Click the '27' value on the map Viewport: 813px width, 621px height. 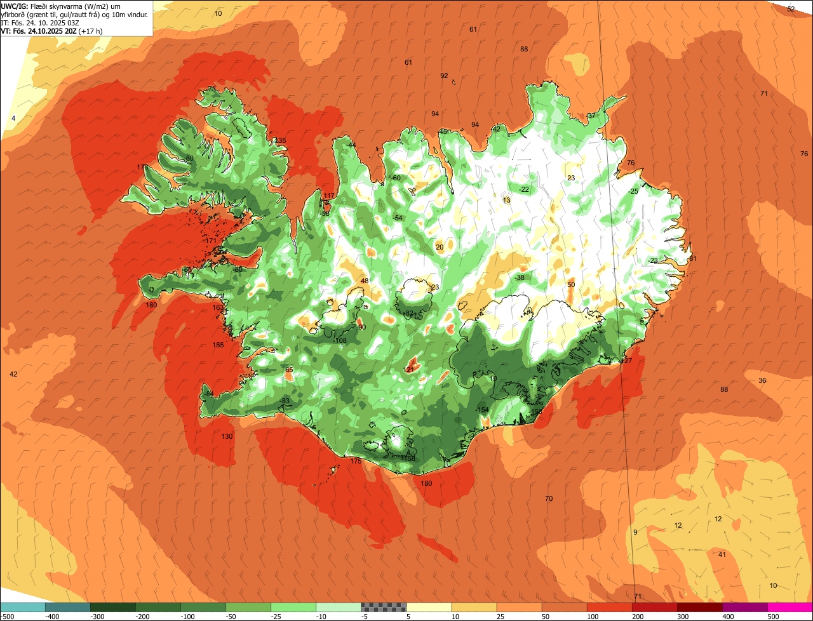pos(628,361)
